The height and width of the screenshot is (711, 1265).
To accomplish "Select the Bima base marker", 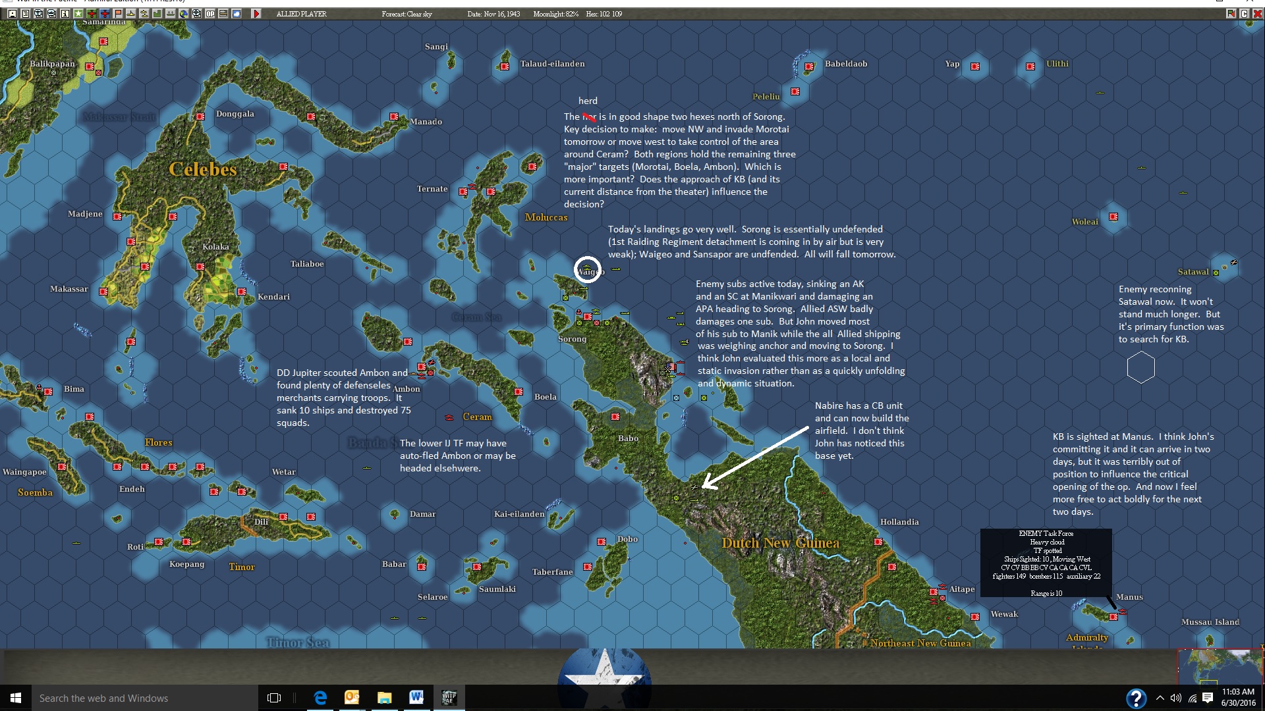I will point(48,392).
